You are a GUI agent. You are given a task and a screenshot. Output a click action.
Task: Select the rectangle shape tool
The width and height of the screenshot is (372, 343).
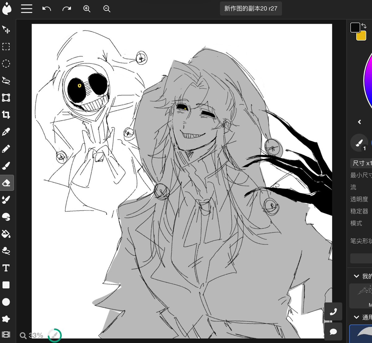[x=6, y=285]
